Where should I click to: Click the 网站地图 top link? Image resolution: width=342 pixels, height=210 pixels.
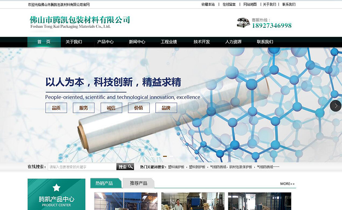tap(250, 4)
